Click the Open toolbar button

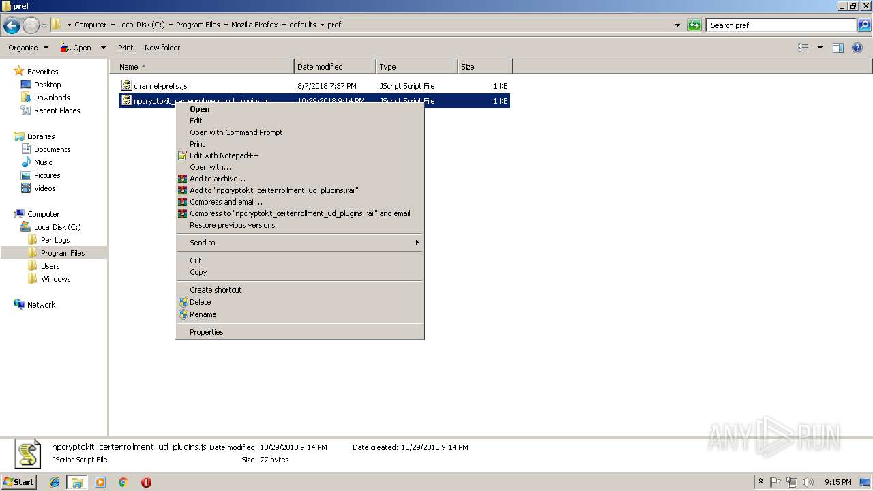[76, 48]
